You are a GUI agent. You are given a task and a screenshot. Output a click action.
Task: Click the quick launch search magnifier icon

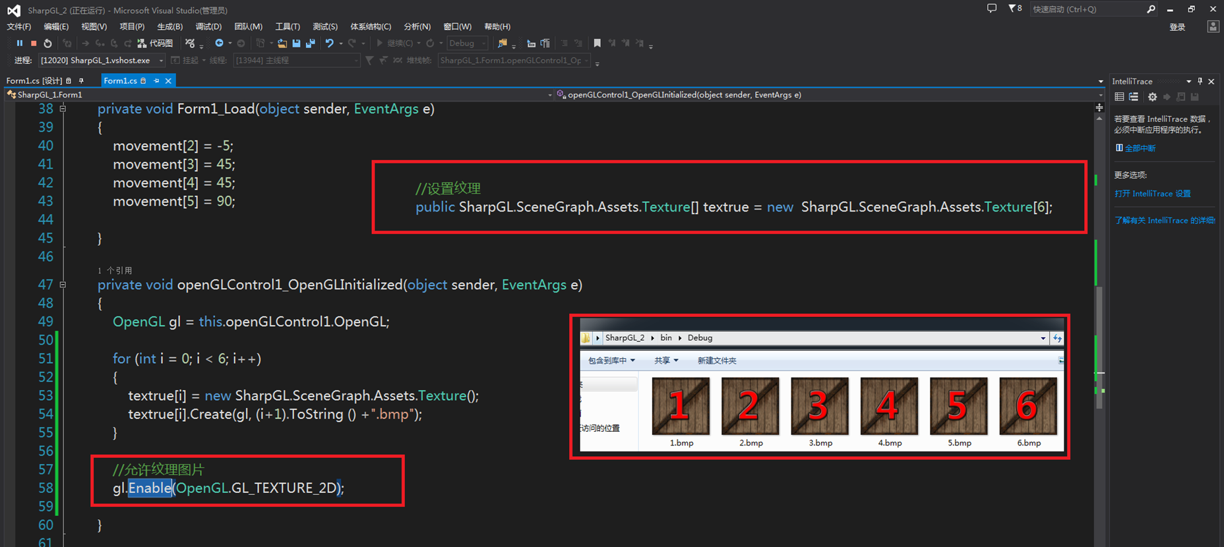pyautogui.click(x=1151, y=9)
